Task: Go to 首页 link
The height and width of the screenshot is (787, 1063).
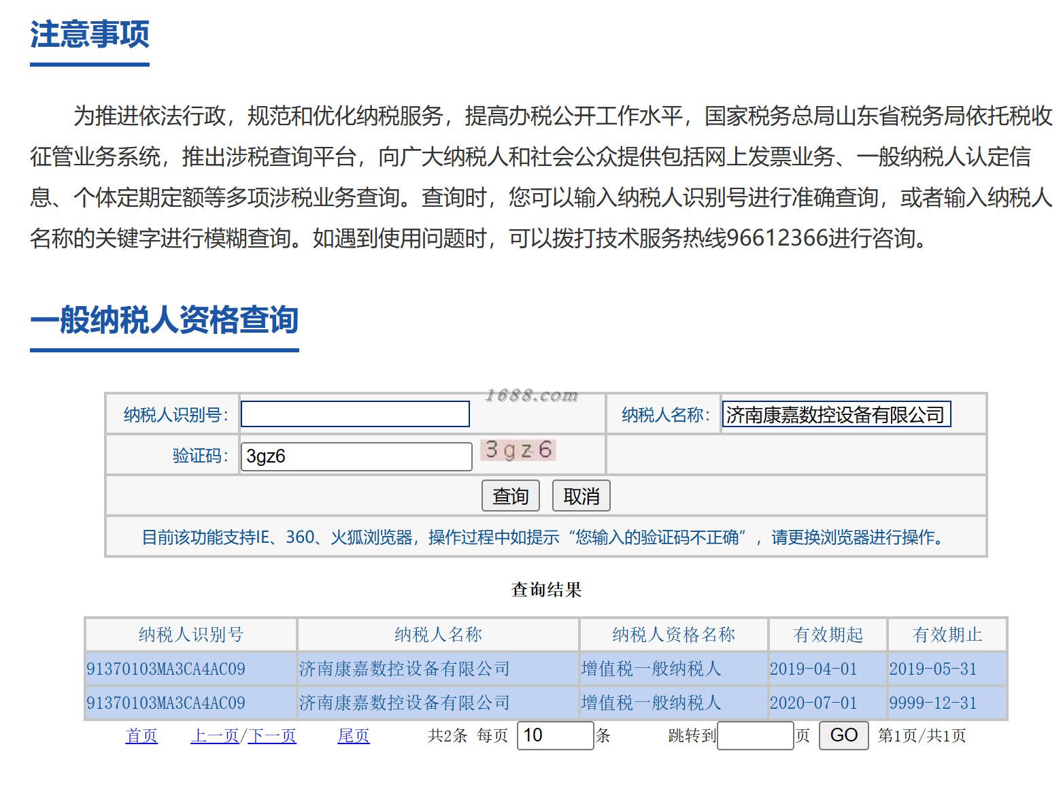Action: tap(141, 736)
